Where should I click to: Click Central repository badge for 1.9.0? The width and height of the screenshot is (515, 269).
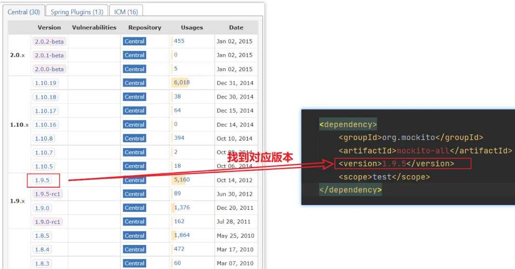[x=134, y=208]
